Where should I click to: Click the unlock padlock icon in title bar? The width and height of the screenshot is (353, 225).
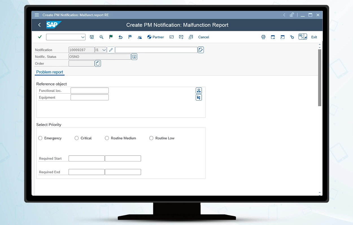(x=292, y=15)
